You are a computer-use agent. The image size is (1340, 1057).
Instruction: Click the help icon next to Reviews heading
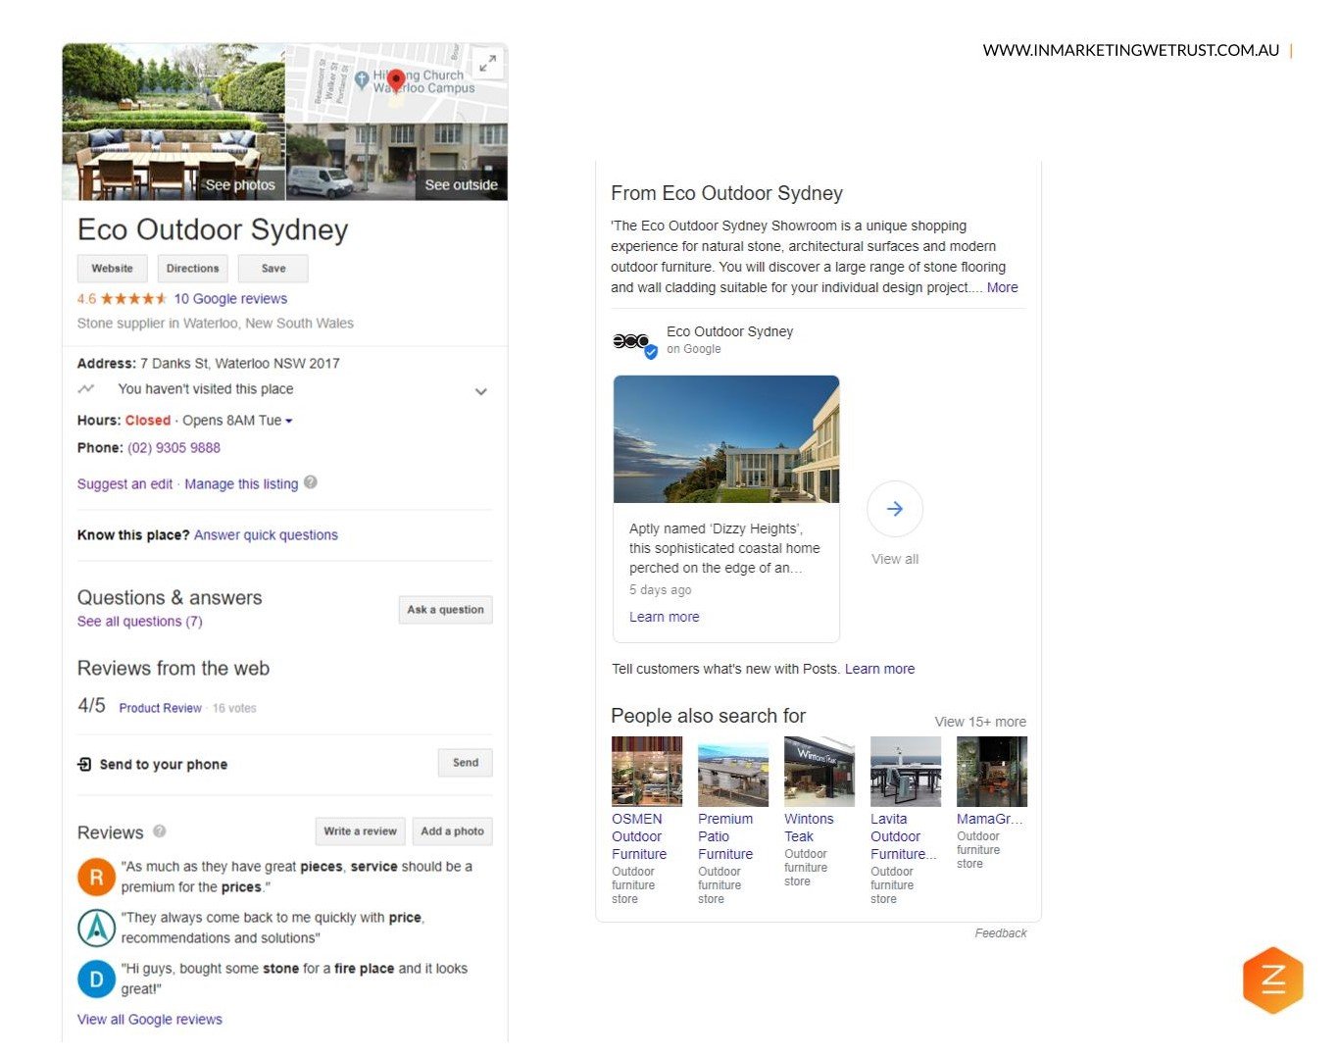click(x=159, y=830)
